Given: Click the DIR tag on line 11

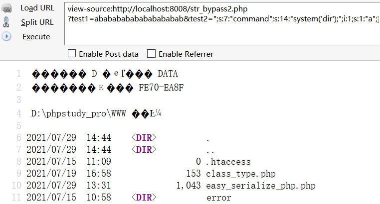Looking at the screenshot, I should (x=144, y=198).
